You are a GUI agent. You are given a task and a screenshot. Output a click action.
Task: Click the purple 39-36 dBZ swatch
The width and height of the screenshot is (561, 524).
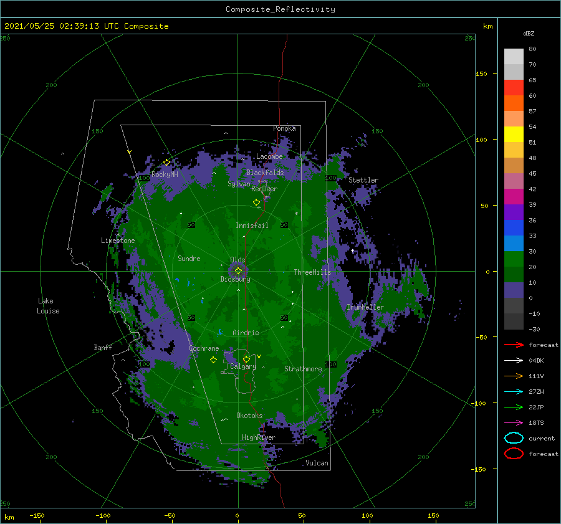(x=514, y=212)
